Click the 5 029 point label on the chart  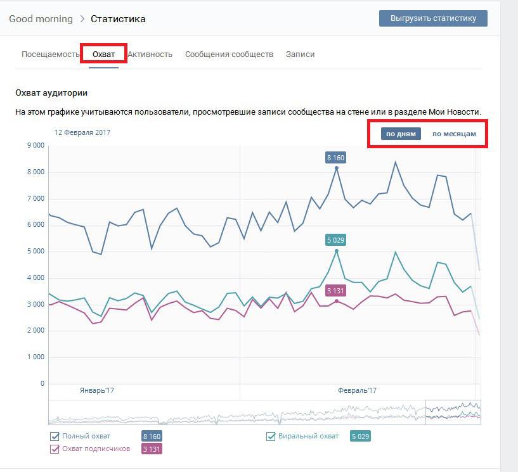point(336,240)
